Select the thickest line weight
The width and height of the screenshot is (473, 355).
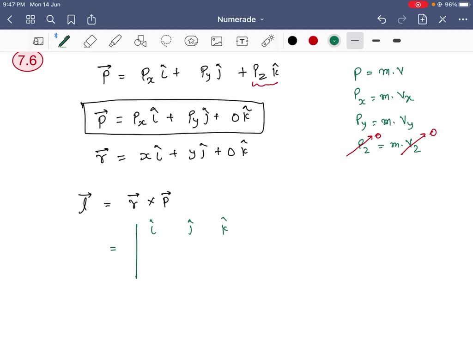(x=396, y=41)
